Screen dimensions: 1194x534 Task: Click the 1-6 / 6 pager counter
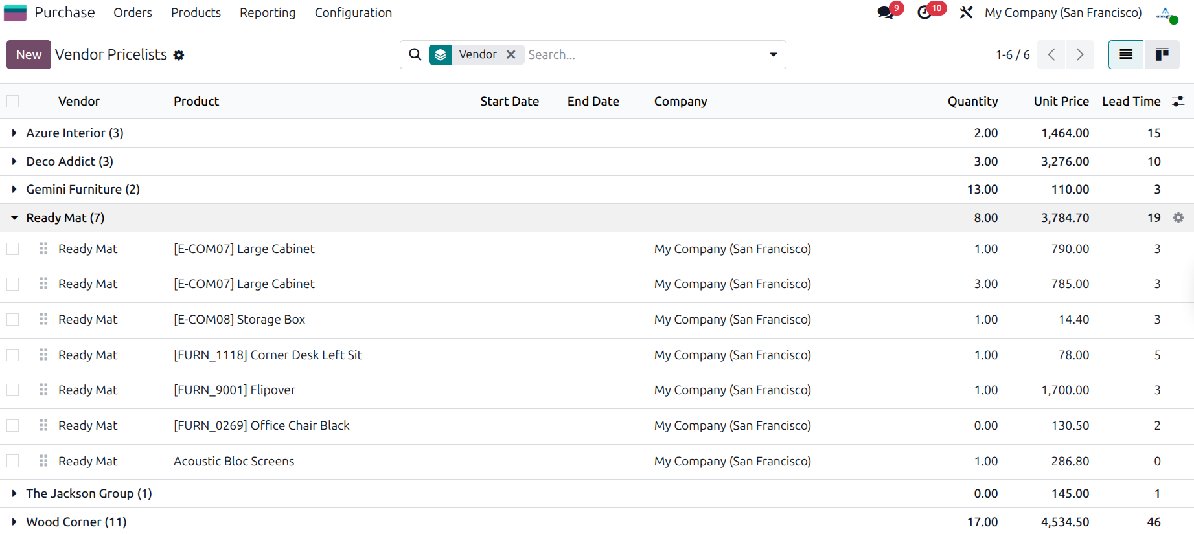tap(1013, 54)
